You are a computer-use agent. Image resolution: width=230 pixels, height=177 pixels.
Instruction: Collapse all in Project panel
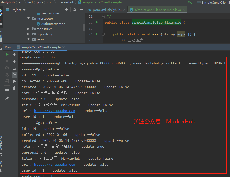(66, 10)
